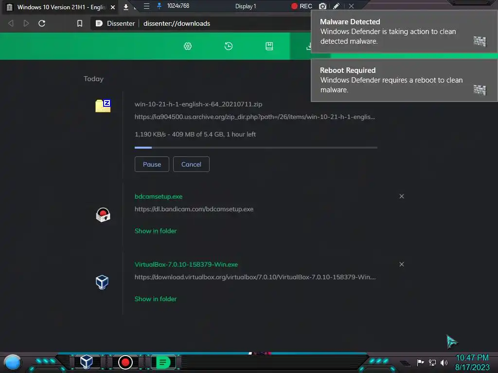
Task: Pause the win-10-21-h-1 zip download
Action: (152, 164)
